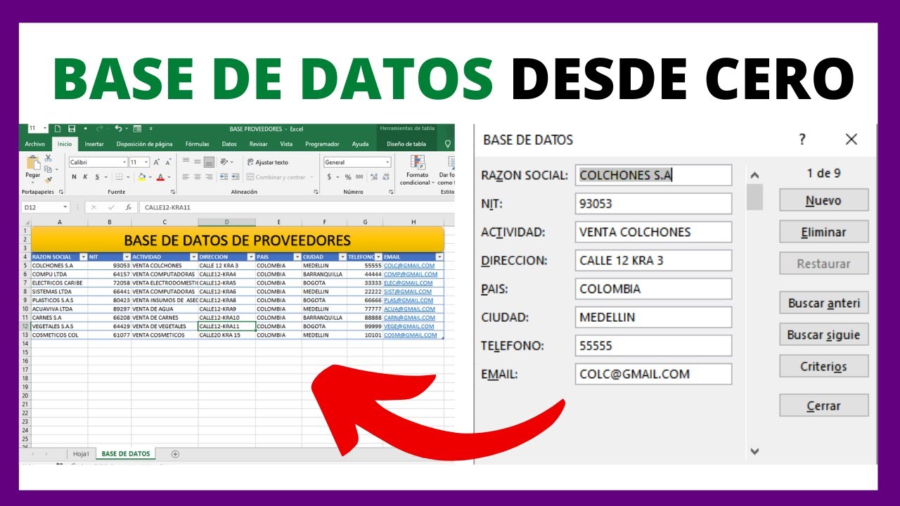Viewport: 900px width, 506px height.
Task: Click the Save icon in quick access toolbar
Action: click(72, 129)
